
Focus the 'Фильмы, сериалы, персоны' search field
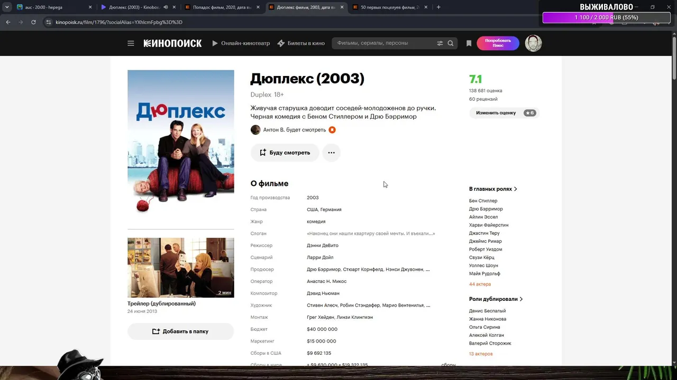point(385,43)
